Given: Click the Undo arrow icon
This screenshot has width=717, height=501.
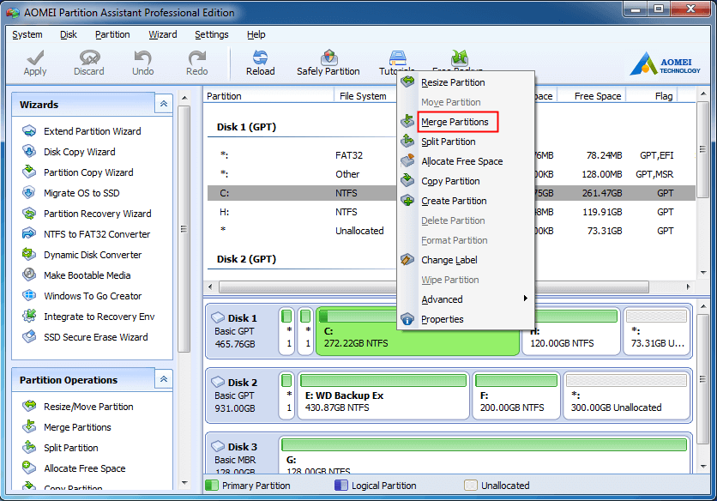Looking at the screenshot, I should point(142,57).
